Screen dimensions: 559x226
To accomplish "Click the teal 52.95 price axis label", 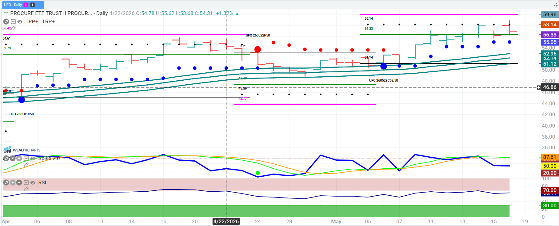I will point(549,54).
